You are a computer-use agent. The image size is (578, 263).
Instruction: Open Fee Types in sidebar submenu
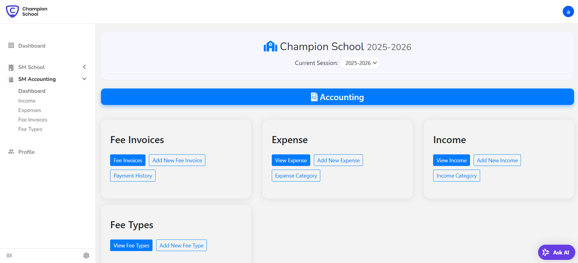point(30,129)
